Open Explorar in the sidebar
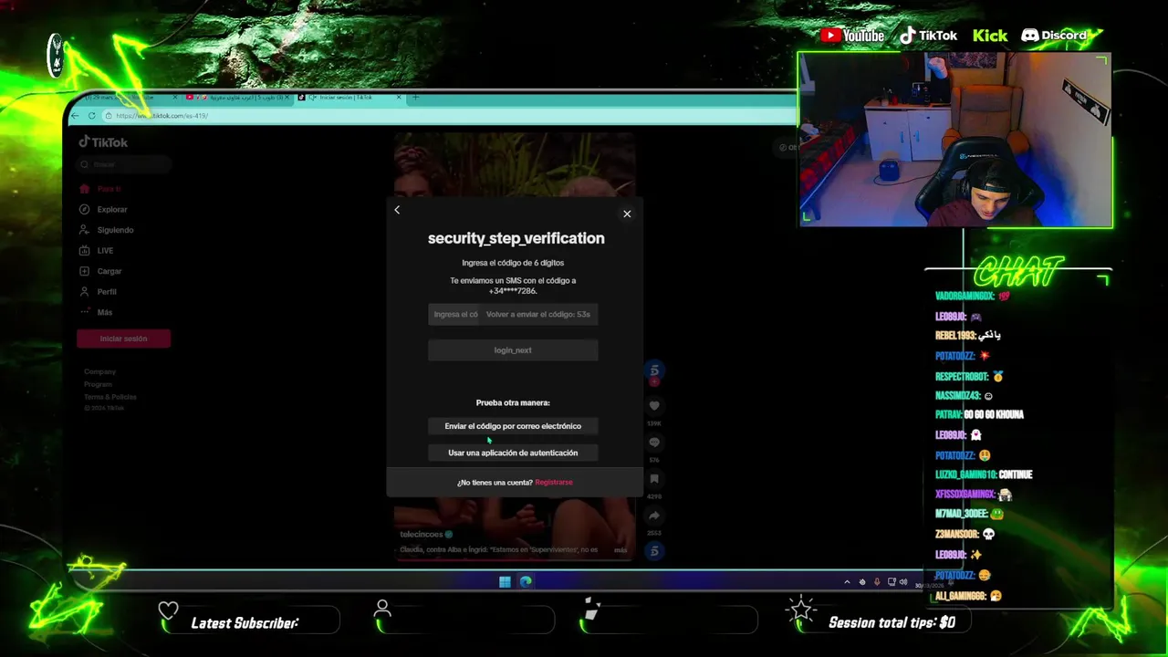This screenshot has height=657, width=1168. tap(103, 209)
